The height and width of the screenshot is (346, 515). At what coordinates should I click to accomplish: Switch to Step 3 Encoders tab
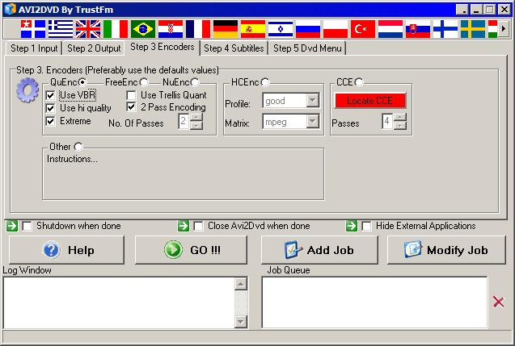(x=163, y=47)
